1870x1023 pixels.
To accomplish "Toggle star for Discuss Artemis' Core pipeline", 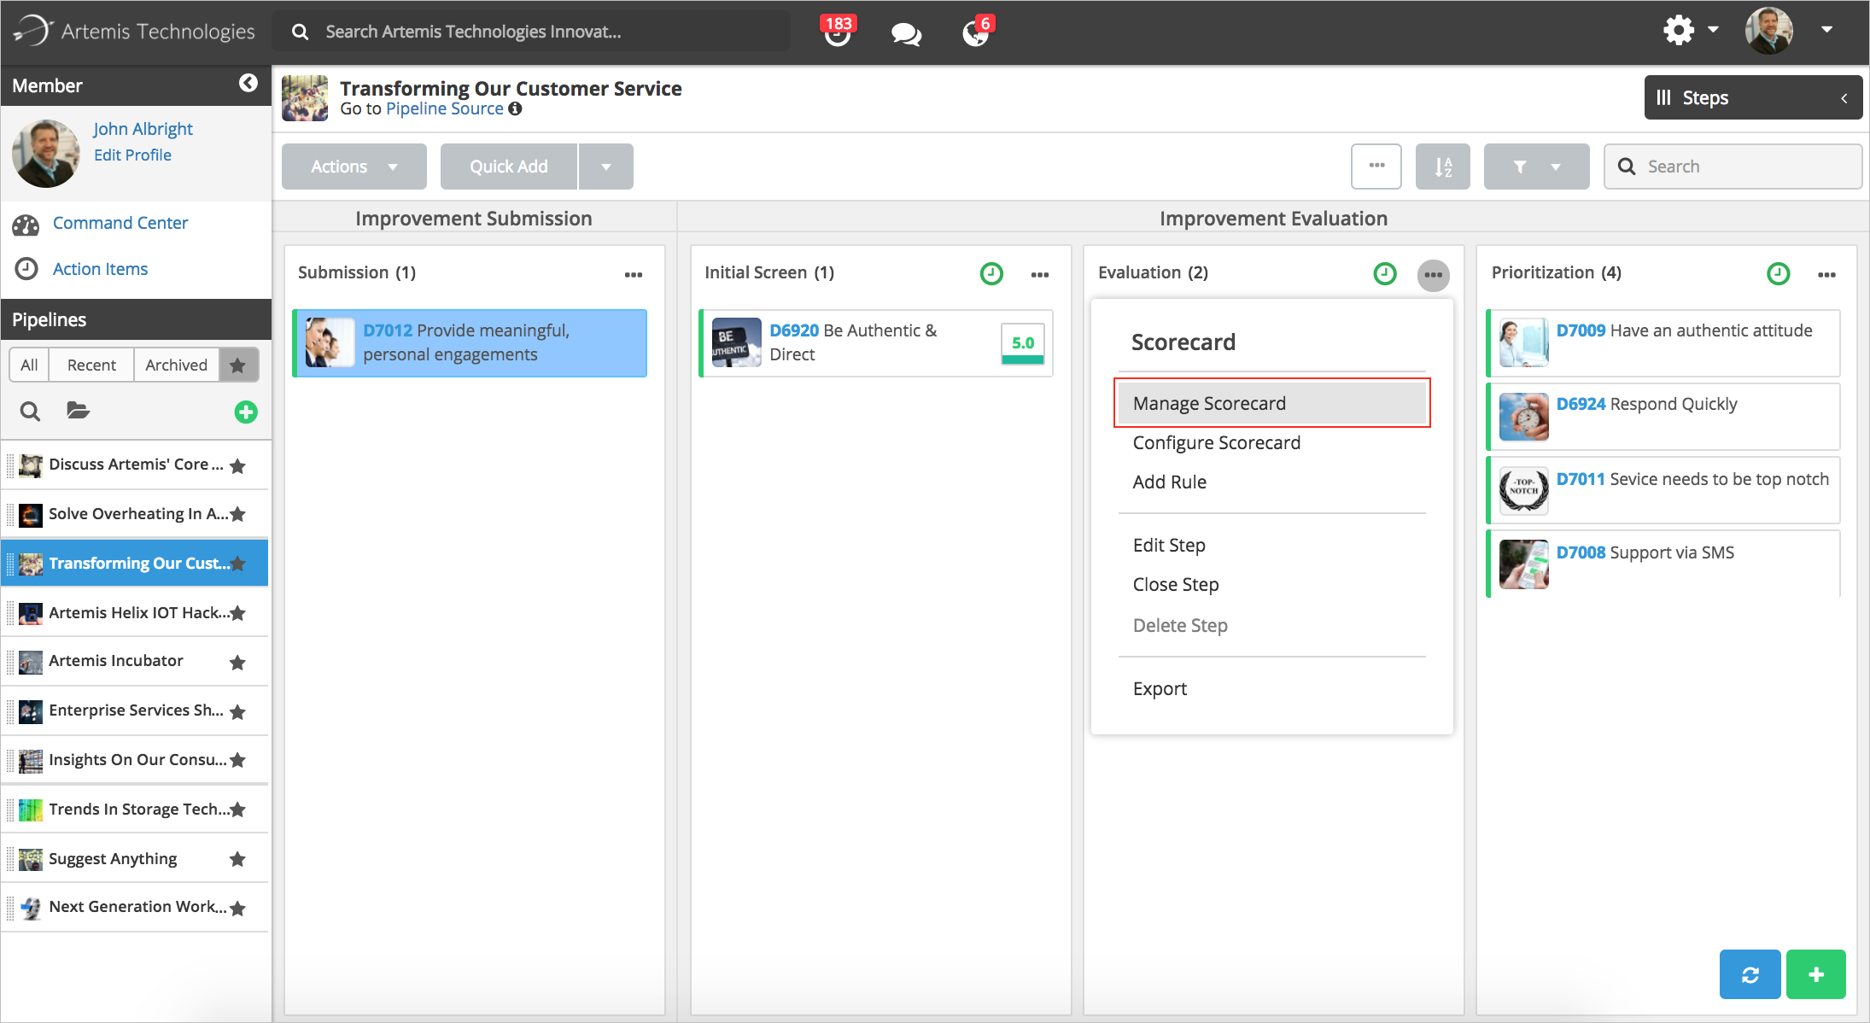I will click(238, 466).
